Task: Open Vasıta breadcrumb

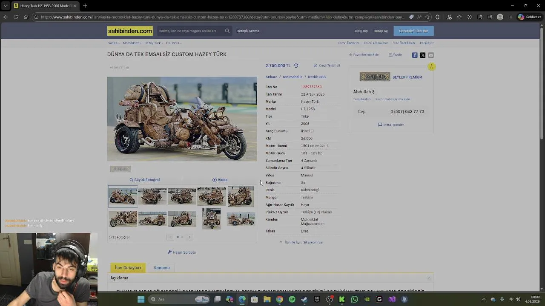Action: [x=113, y=43]
